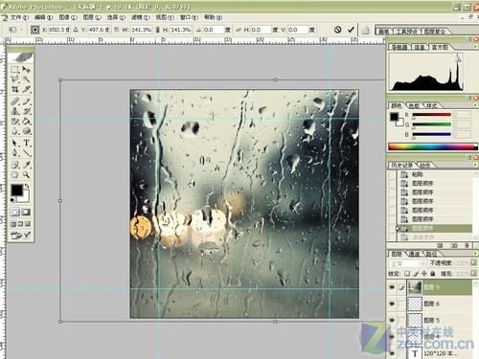
Task: Switch to the 动作 (Actions) tab
Action: pyautogui.click(x=424, y=165)
